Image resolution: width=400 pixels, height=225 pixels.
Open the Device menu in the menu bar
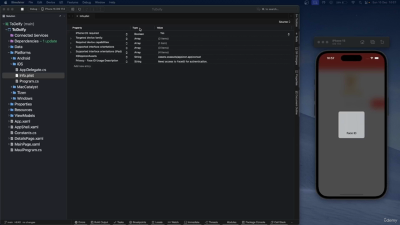click(x=51, y=2)
